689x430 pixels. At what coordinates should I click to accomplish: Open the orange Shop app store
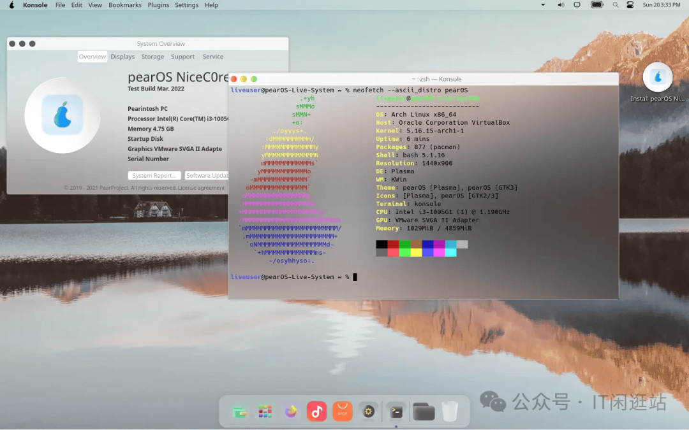tap(342, 412)
